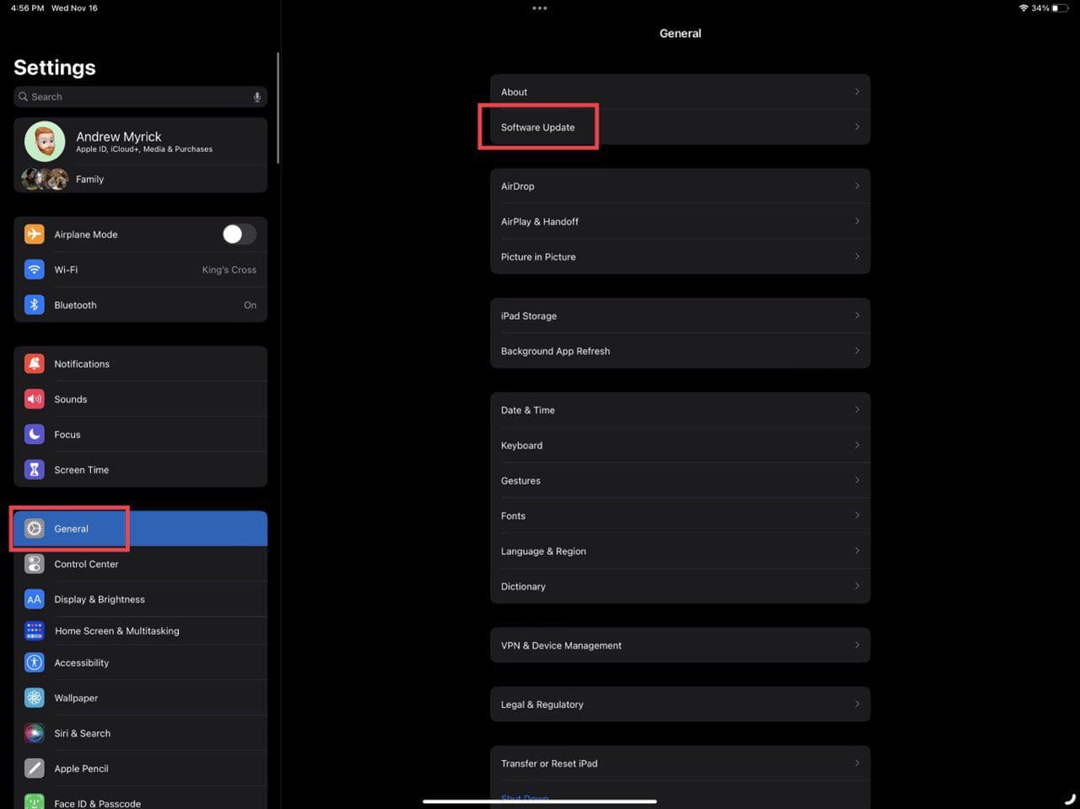
Task: Click the Settings search field
Action: [135, 97]
